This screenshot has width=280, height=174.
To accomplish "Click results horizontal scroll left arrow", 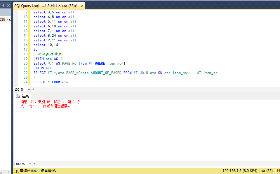I will click(34, 164).
